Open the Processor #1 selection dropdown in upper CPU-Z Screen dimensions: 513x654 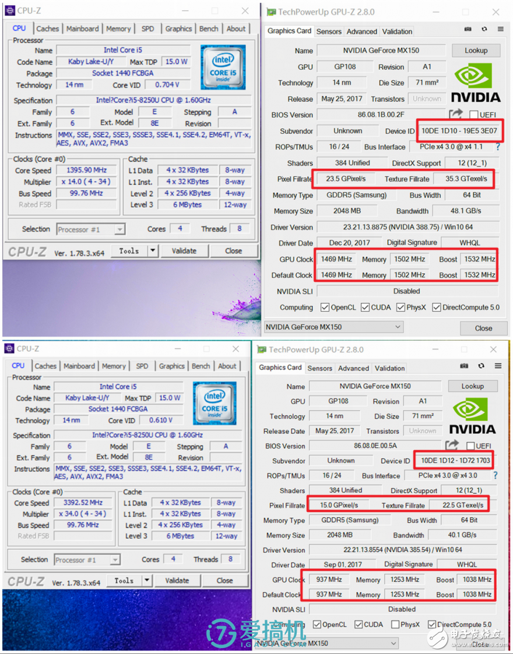(x=90, y=229)
